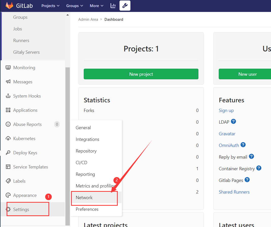Click the Abuse Reports face icon
The image size is (271, 227).
[x=8, y=124]
